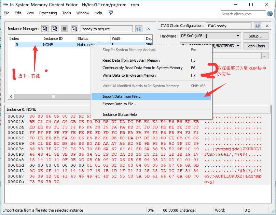
Task: Click the Word: field in status bar
Action: pos(220,210)
